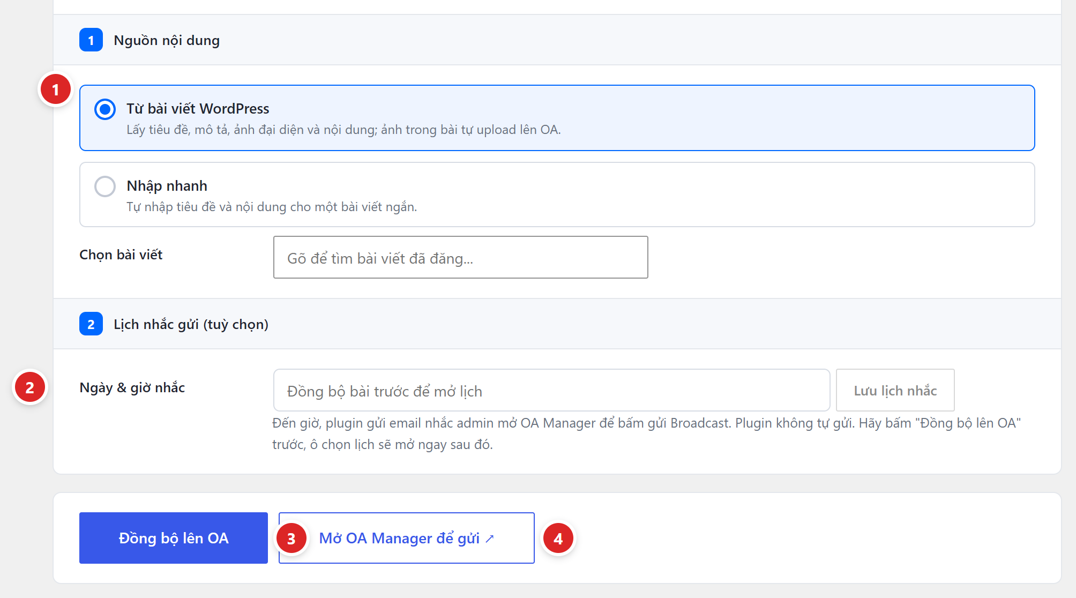
Task: Click the blue step 2 badge beside "Lịch nhắc gửi"
Action: pyautogui.click(x=91, y=324)
